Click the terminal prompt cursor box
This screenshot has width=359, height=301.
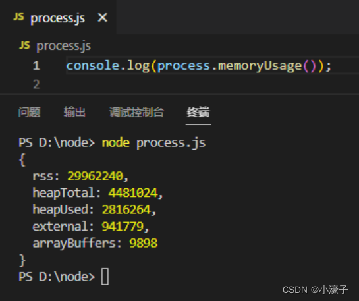(x=105, y=277)
